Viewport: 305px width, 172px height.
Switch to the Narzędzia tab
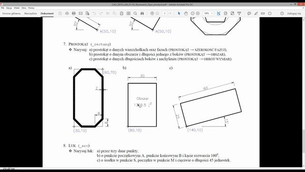[x=30, y=13]
